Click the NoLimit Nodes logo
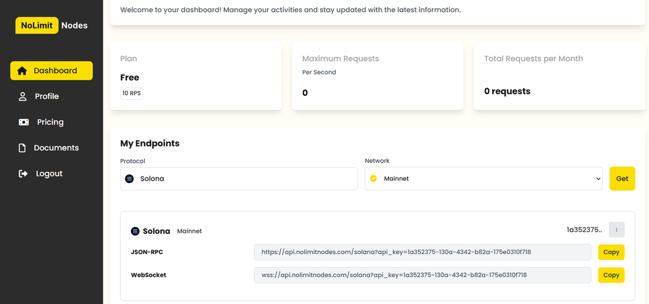Viewport: 649px width, 304px height. tap(52, 25)
